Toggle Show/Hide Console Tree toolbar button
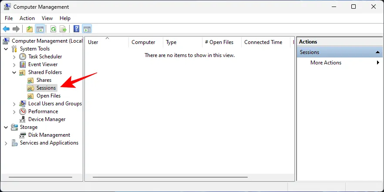Viewport: 384px width, 192px height. (x=40, y=29)
